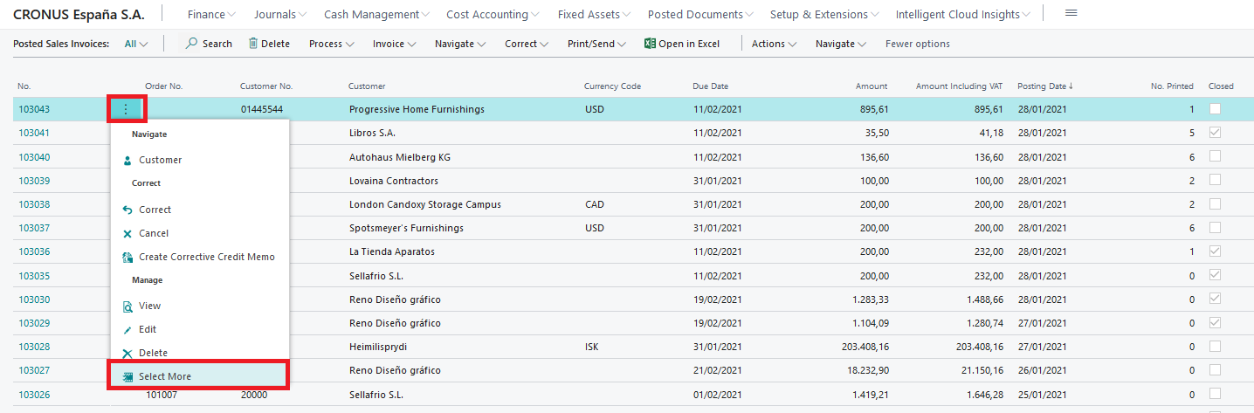
Task: Click the View magnifier-document icon in menu
Action: (x=127, y=306)
